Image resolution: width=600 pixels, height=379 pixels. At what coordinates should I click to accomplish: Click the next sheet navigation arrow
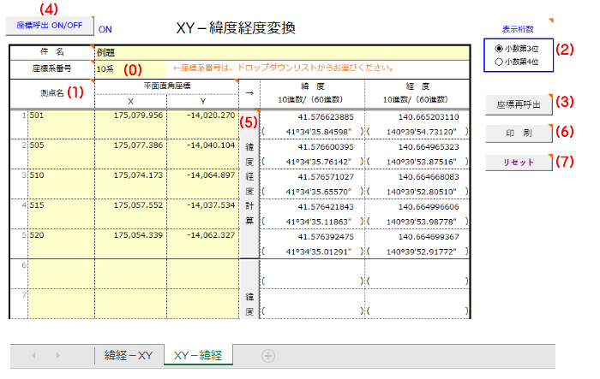[57, 355]
